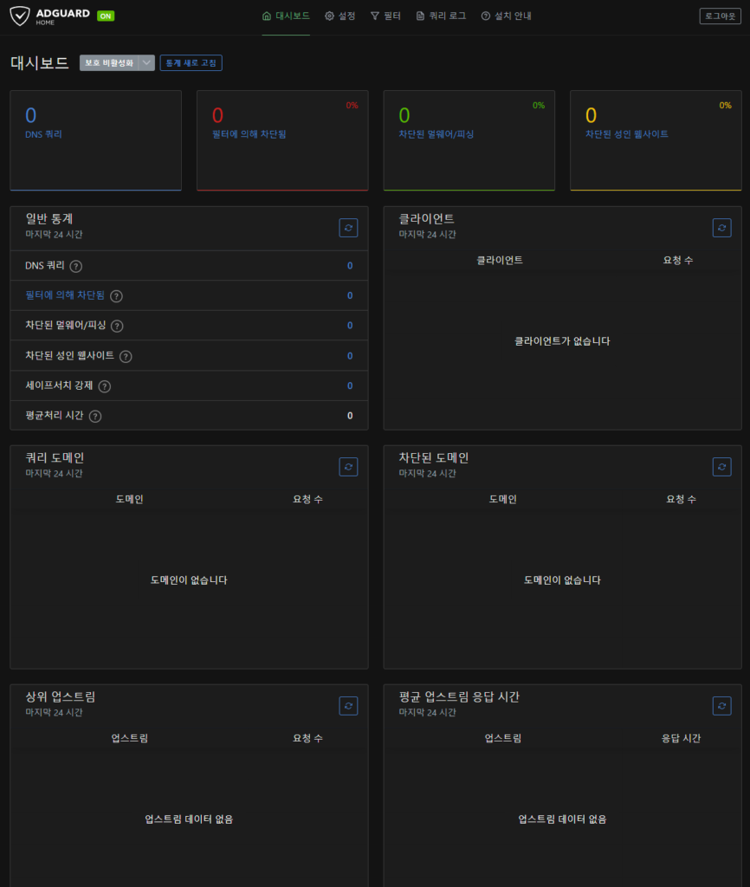Open the 설치 안내 page
Image resolution: width=750 pixels, height=887 pixels.
coord(507,16)
